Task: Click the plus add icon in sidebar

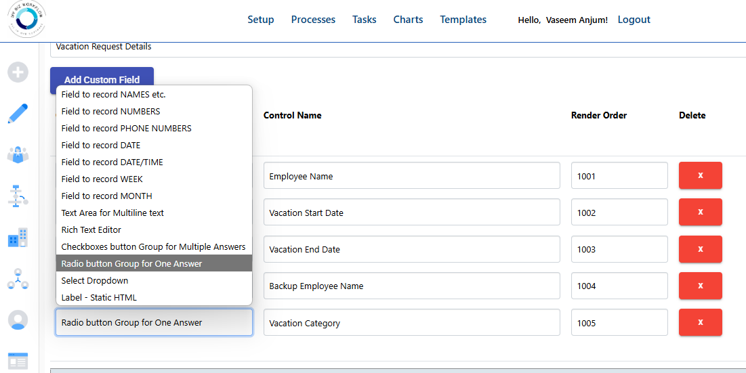Action: tap(18, 72)
